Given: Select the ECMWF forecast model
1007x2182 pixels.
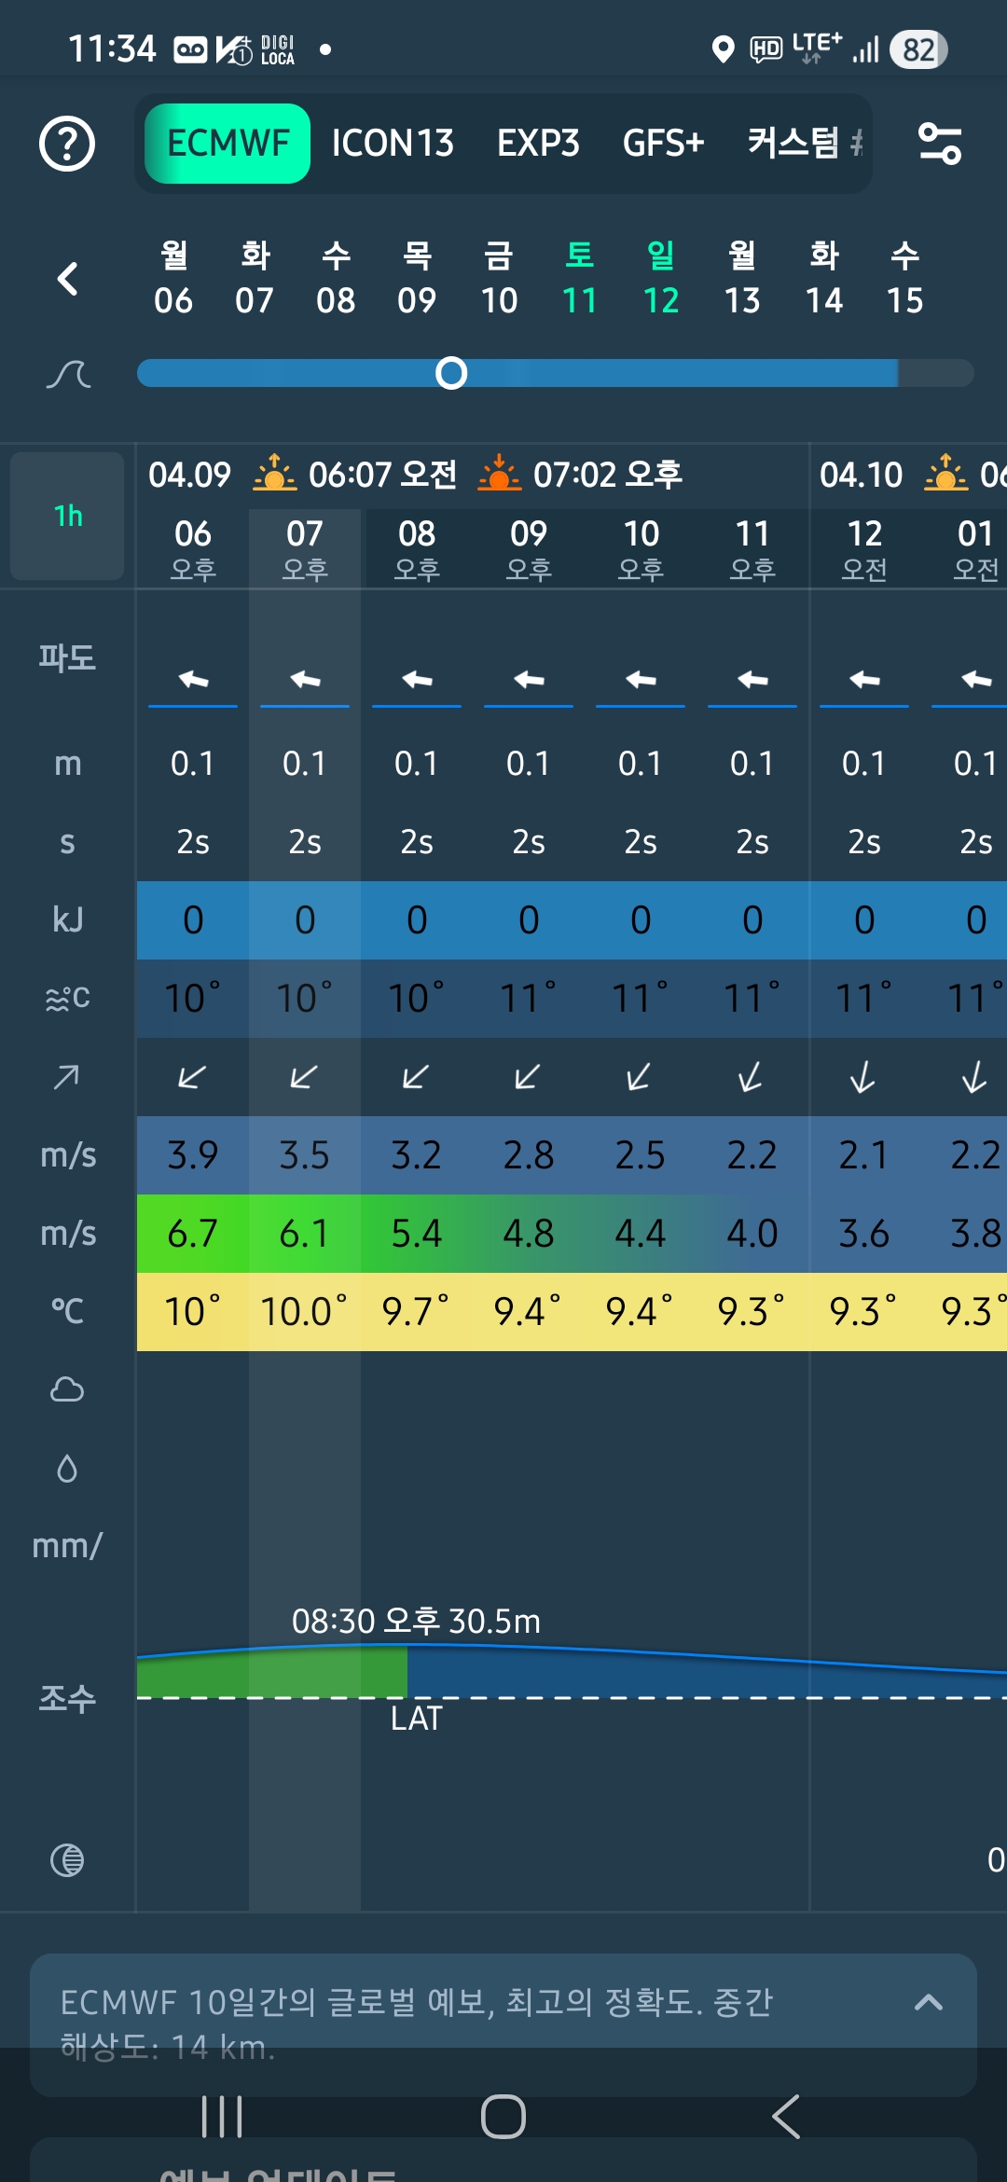Looking at the screenshot, I should (228, 144).
